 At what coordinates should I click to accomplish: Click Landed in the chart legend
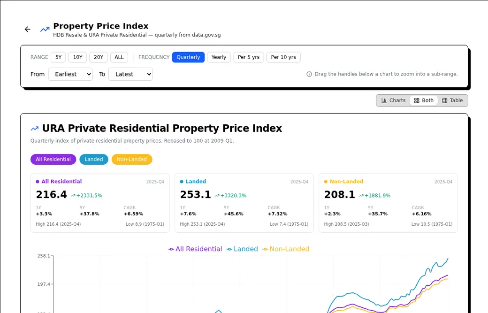242,249
